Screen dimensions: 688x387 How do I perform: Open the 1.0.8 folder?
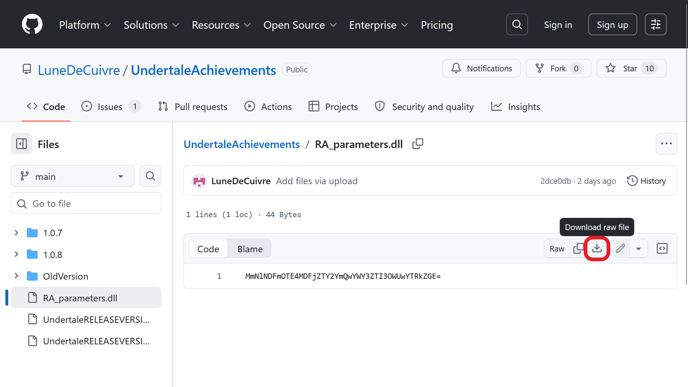pos(53,255)
